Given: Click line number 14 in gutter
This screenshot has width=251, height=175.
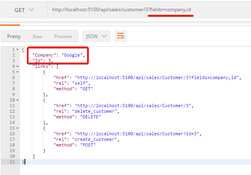Looking at the screenshot, I should pyautogui.click(x=12, y=122).
